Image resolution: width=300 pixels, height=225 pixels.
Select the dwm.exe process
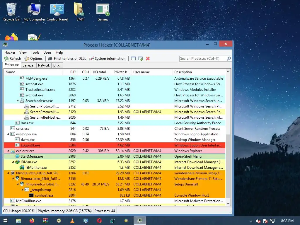[115, 140]
